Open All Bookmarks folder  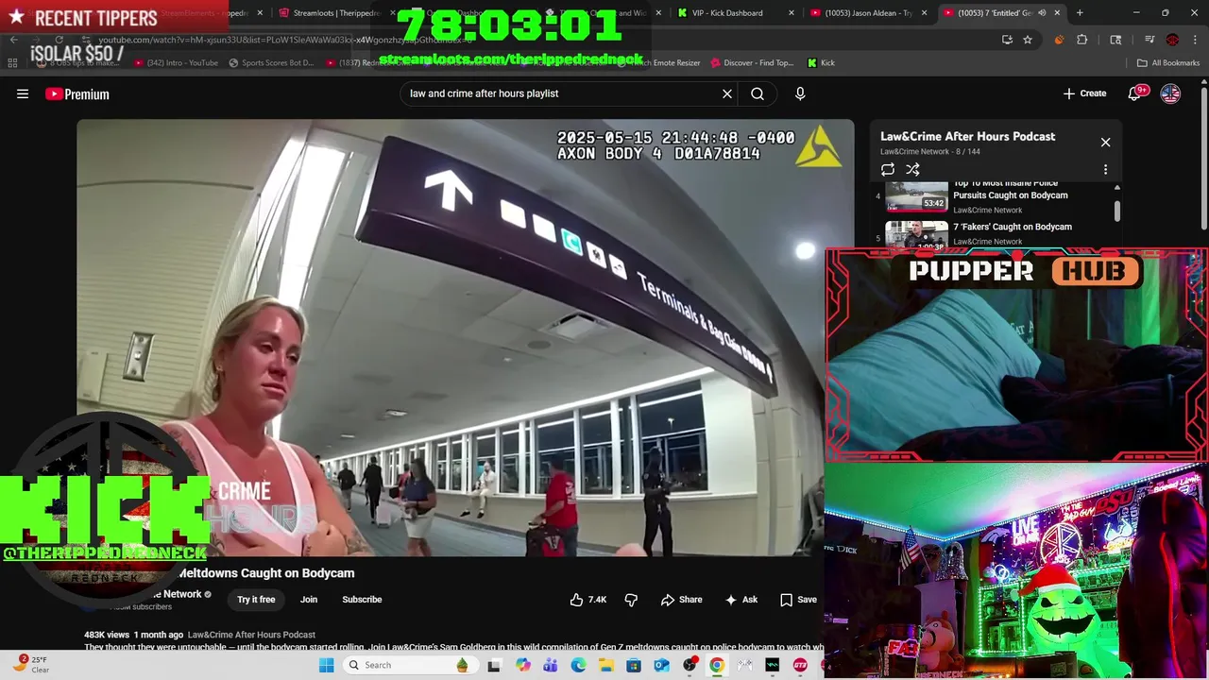1168,63
